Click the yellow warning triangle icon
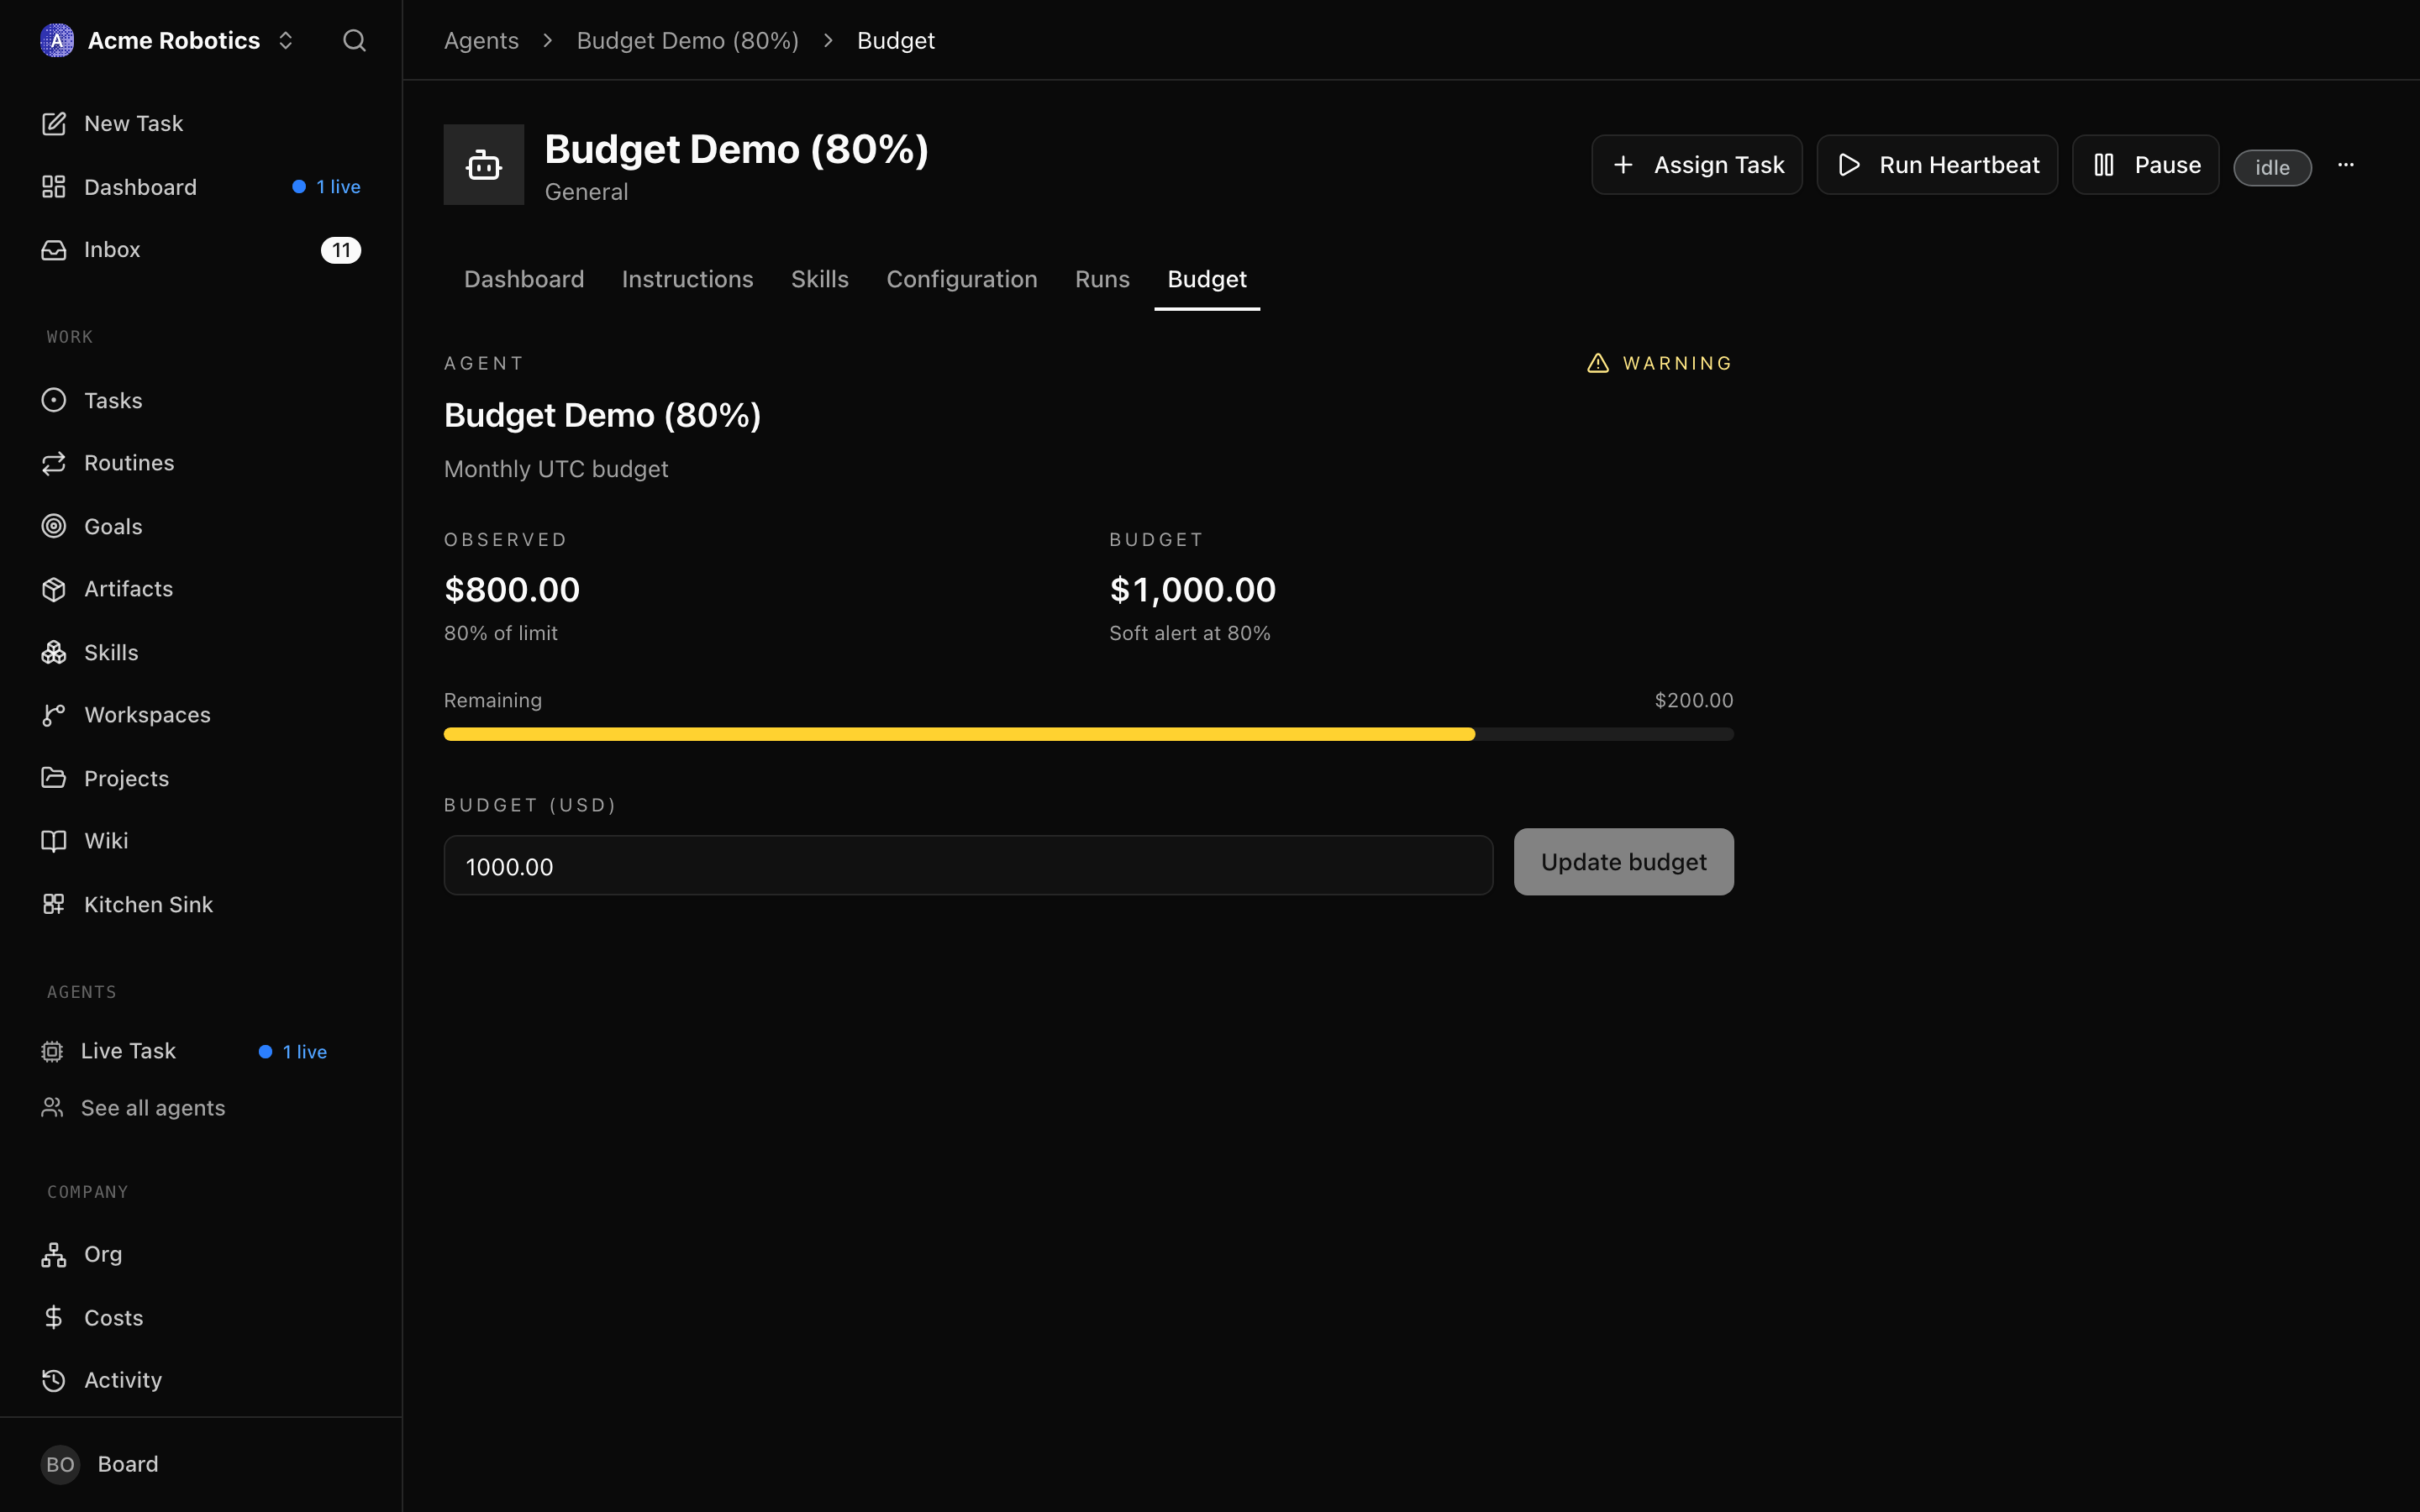The height and width of the screenshot is (1512, 2420). pos(1598,363)
